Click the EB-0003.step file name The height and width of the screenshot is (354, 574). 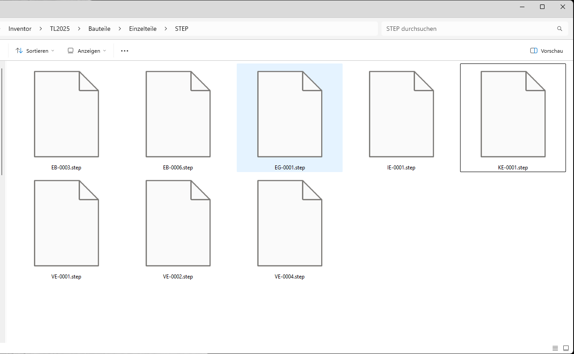[x=66, y=168]
